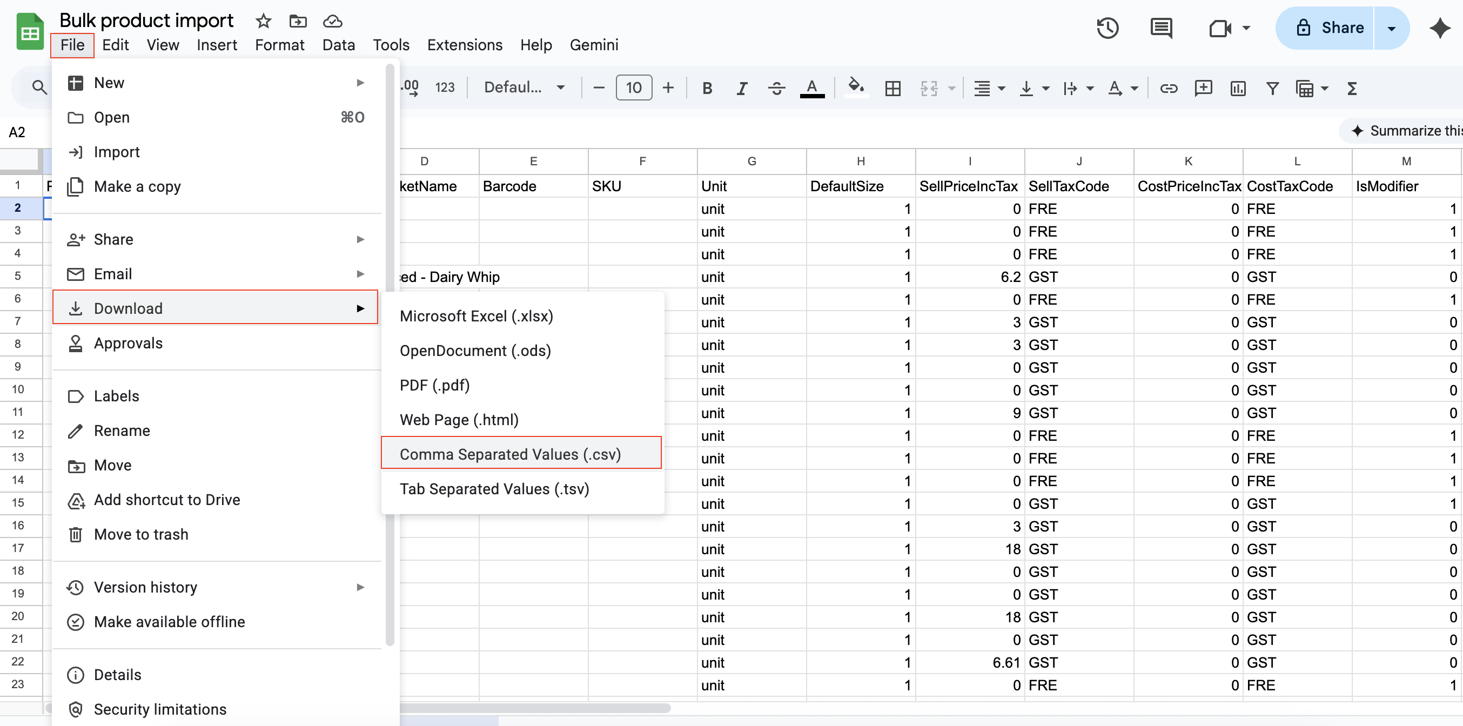The image size is (1463, 726).
Task: Open horizontal align dropdown
Action: 989,88
